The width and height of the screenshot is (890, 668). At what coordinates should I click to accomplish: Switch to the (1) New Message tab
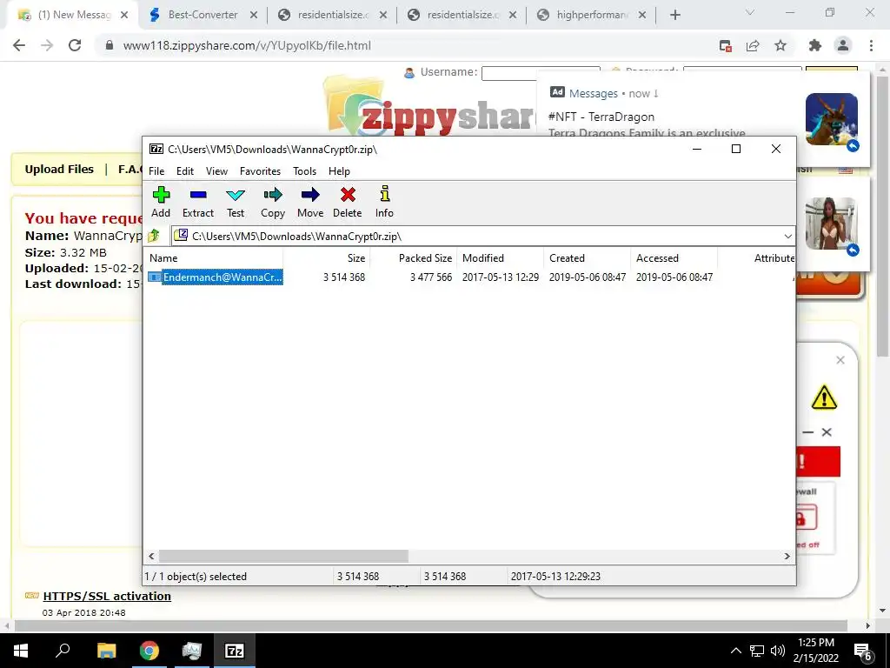click(74, 15)
